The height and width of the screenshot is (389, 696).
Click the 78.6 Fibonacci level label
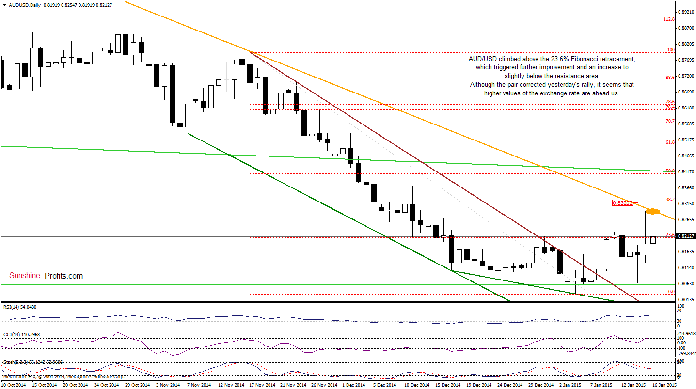pos(670,102)
